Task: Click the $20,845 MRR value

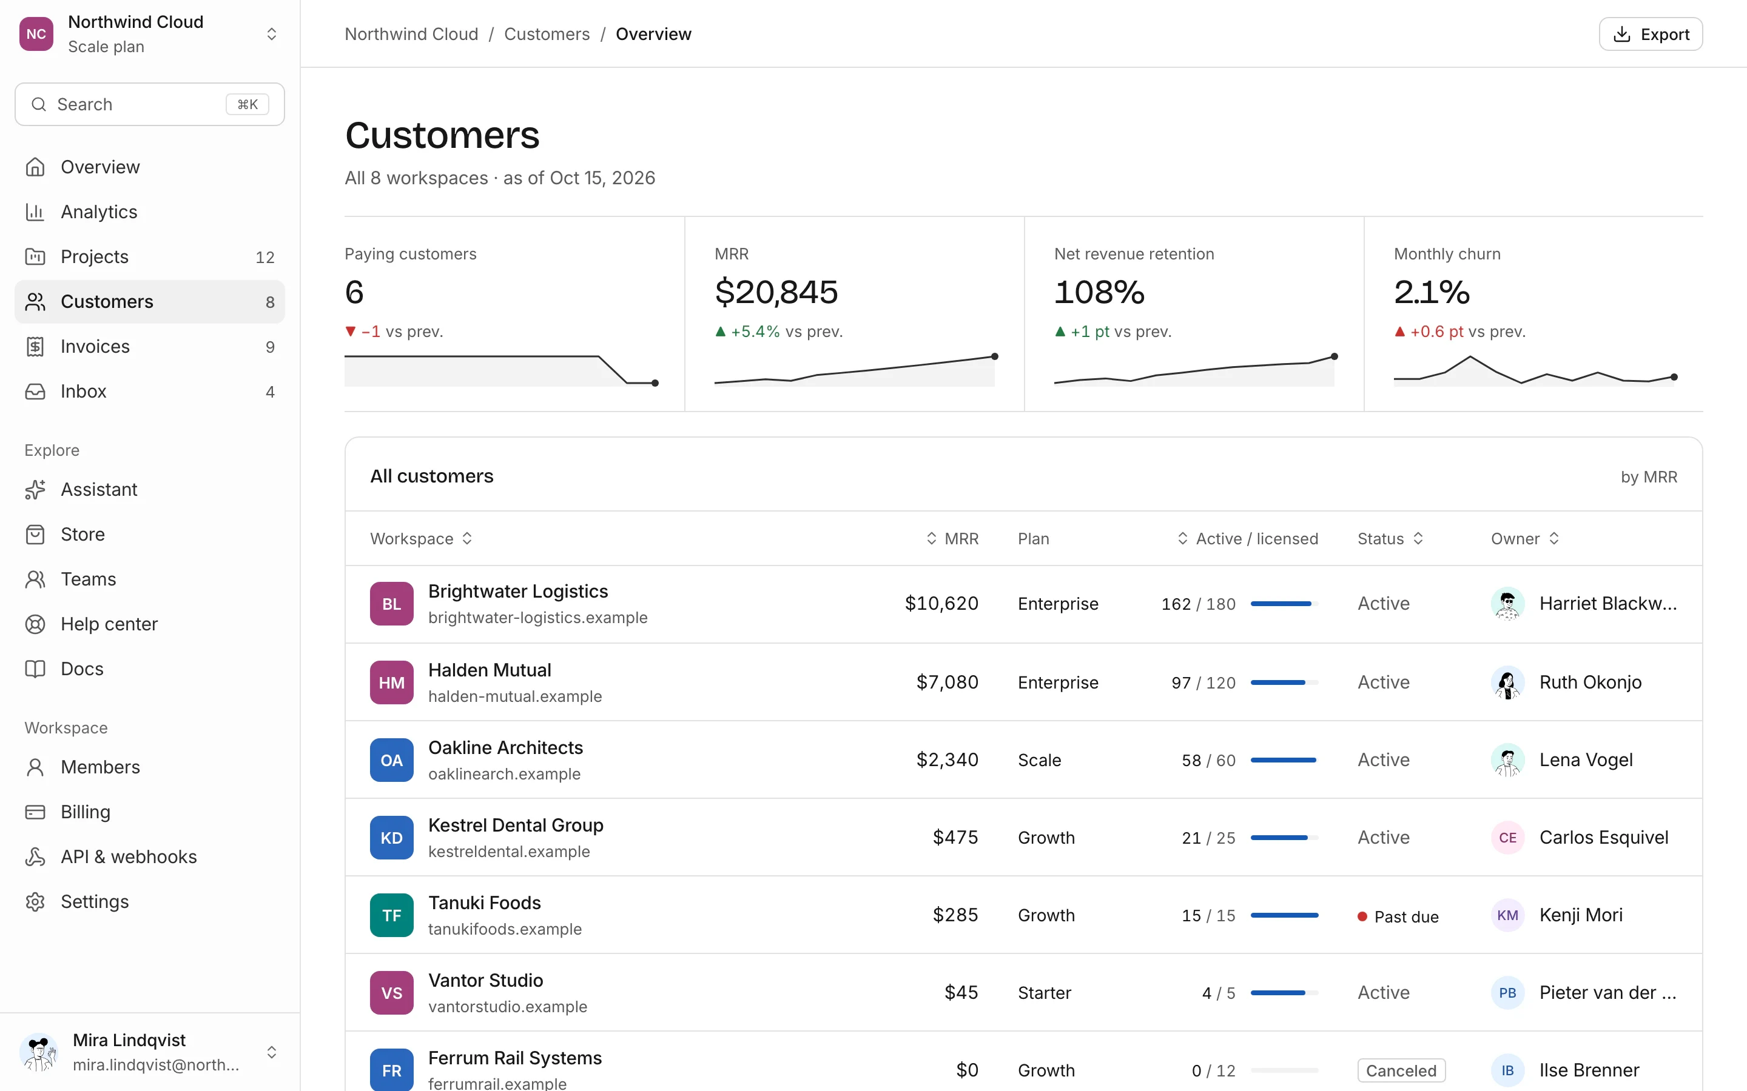Action: pyautogui.click(x=776, y=292)
